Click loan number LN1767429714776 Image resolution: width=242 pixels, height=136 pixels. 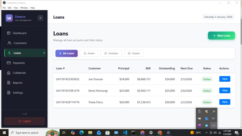(x=68, y=102)
